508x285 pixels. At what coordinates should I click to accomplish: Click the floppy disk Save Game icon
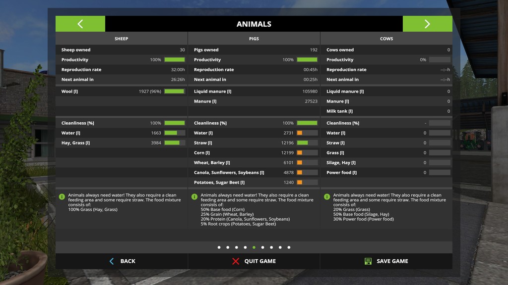pyautogui.click(x=368, y=261)
